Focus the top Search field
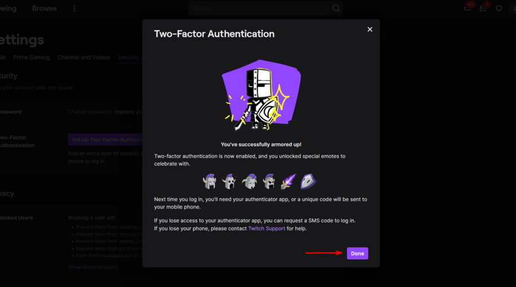This screenshot has height=287, width=516. (x=259, y=8)
